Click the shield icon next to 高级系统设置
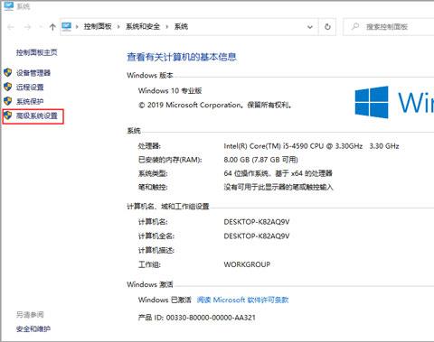 pyautogui.click(x=8, y=116)
